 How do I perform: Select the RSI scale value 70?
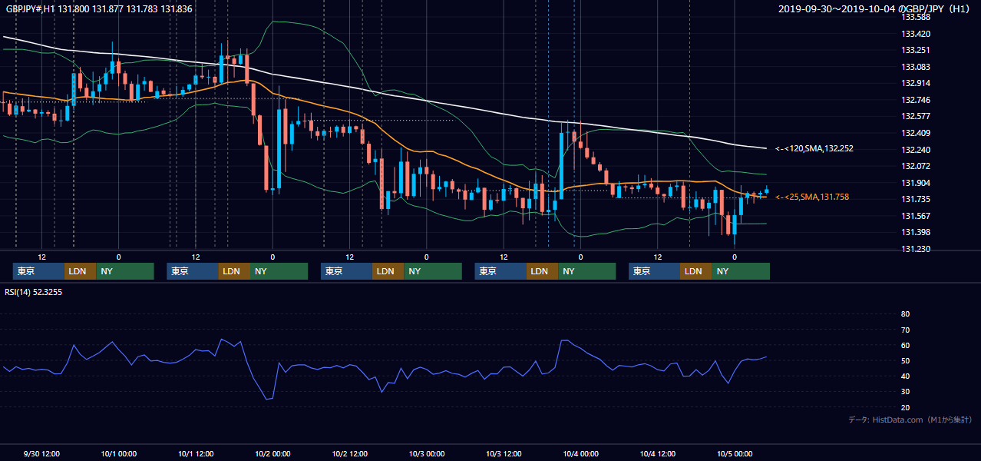tap(906, 330)
